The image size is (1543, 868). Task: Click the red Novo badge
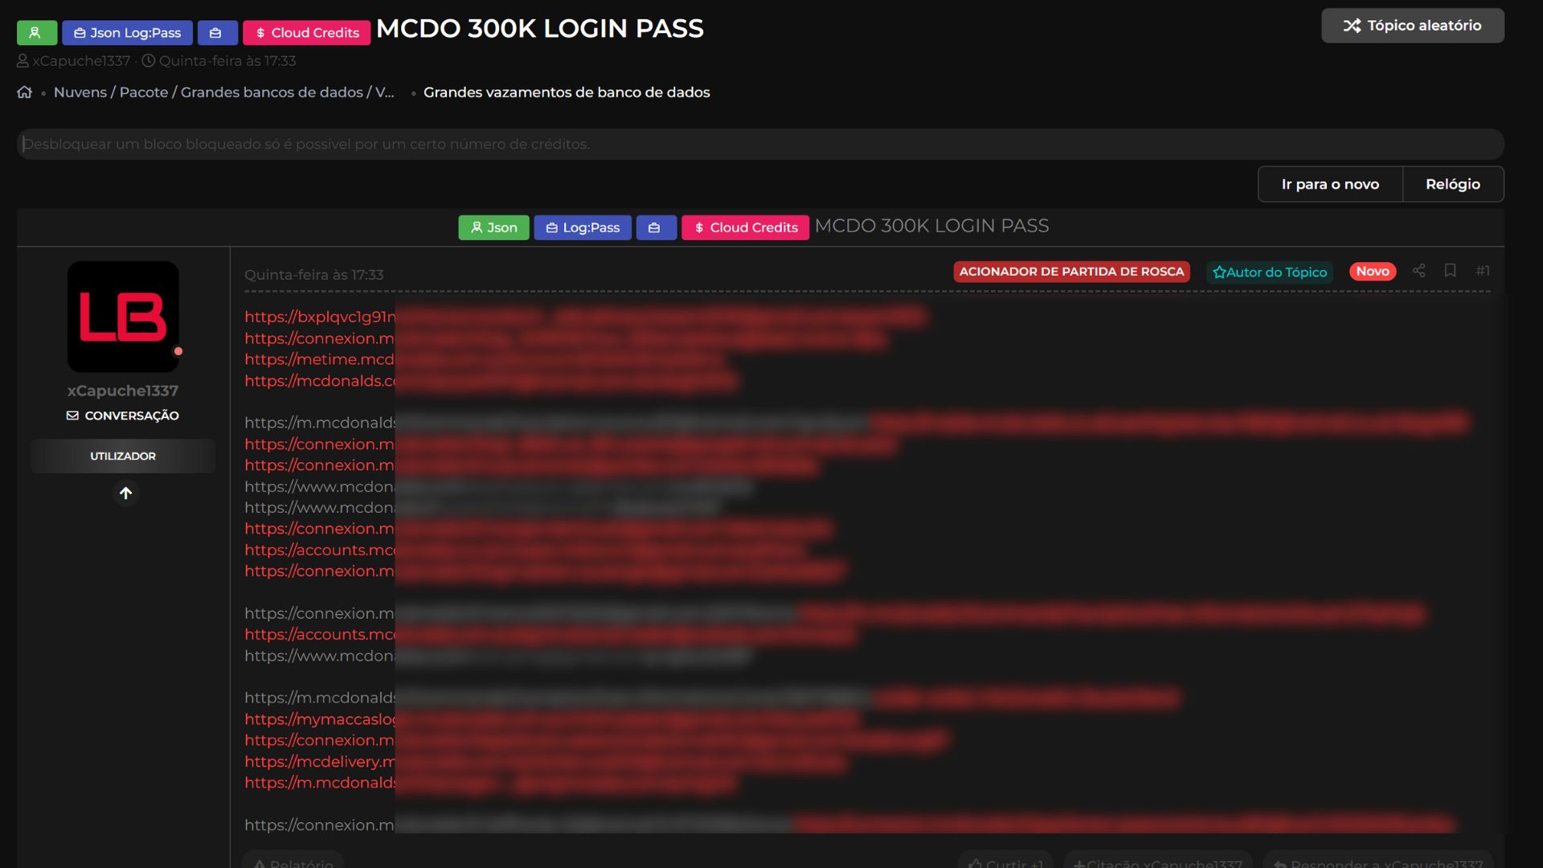pos(1373,272)
